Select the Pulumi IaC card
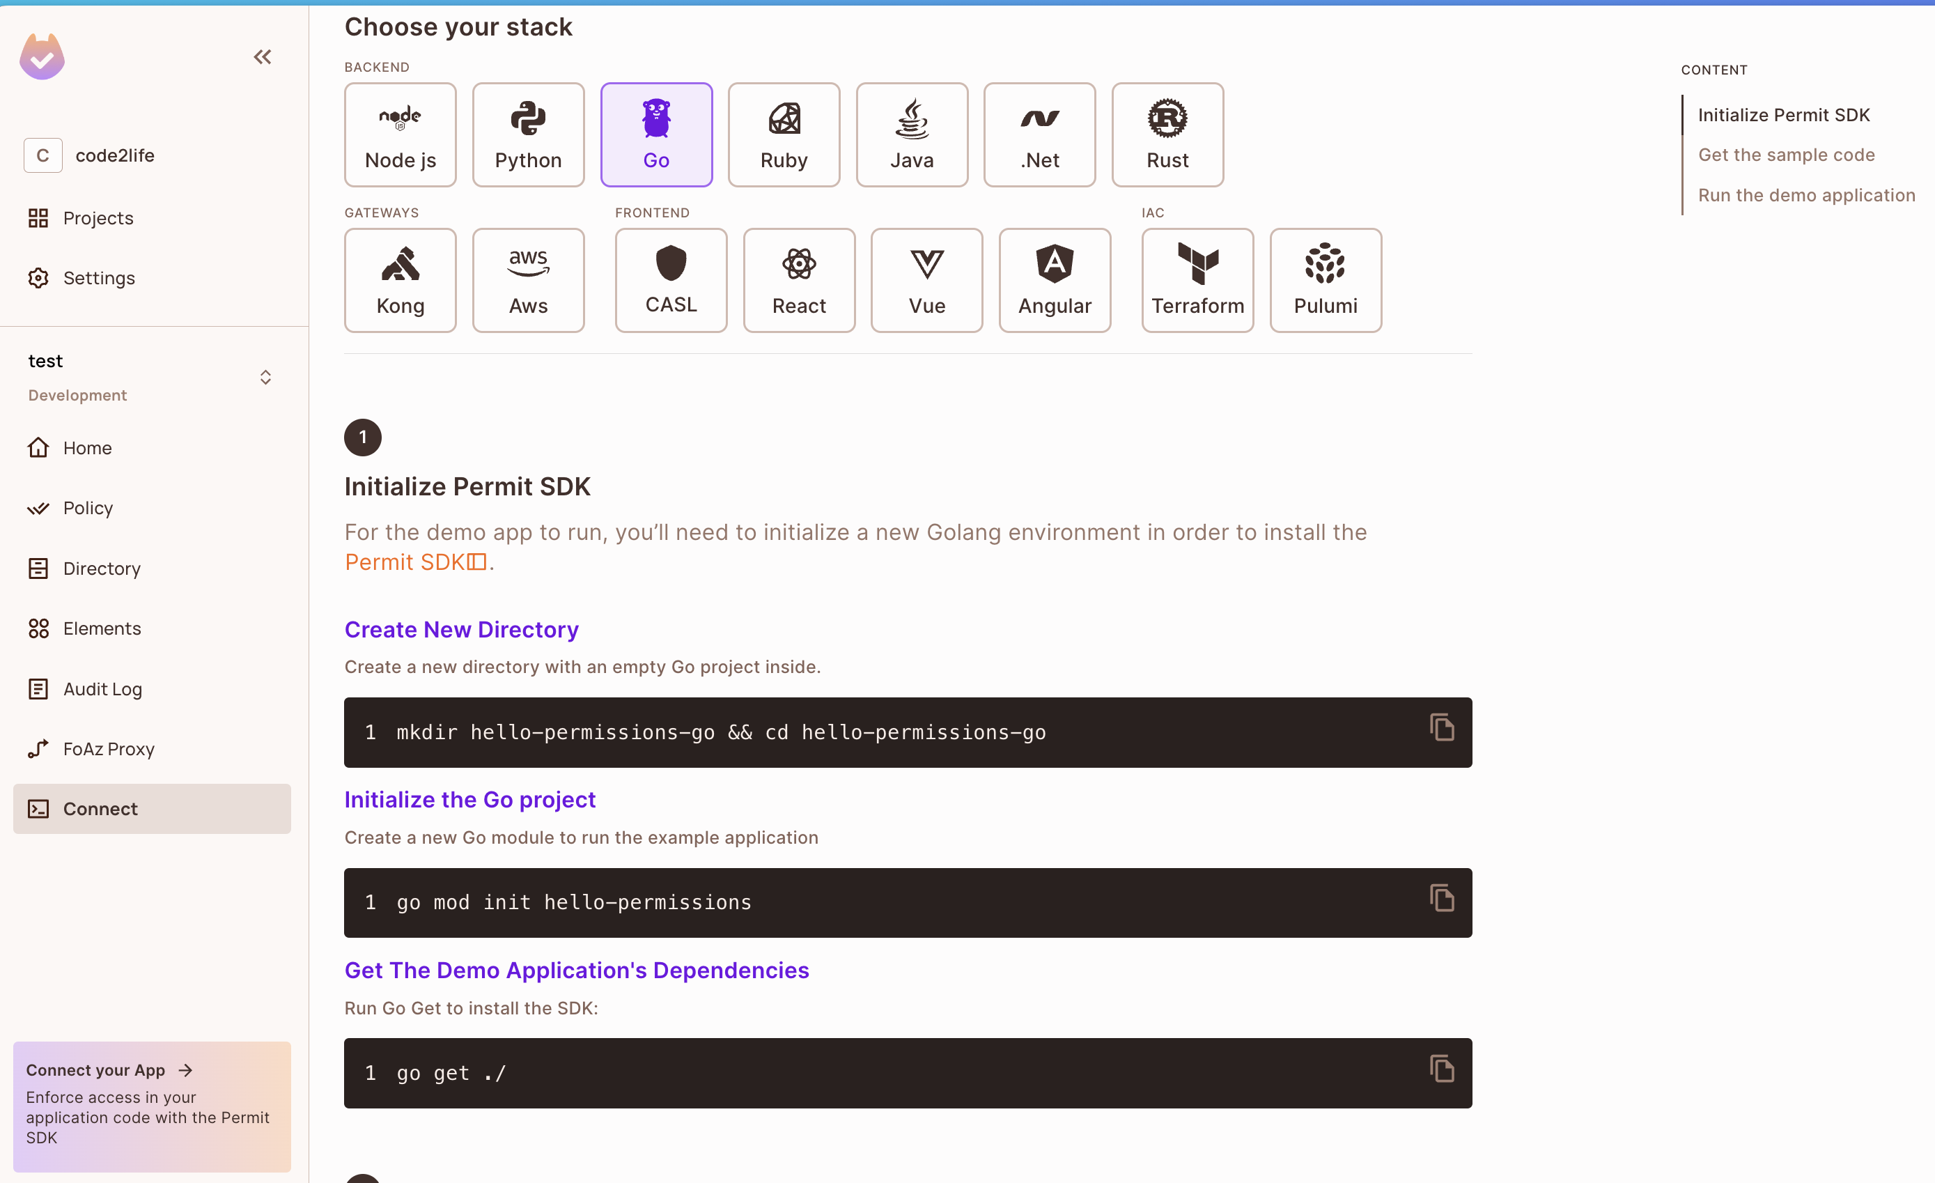 click(1326, 281)
